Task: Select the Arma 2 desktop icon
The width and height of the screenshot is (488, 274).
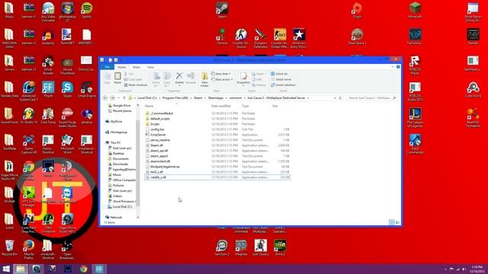Action: pos(280,247)
